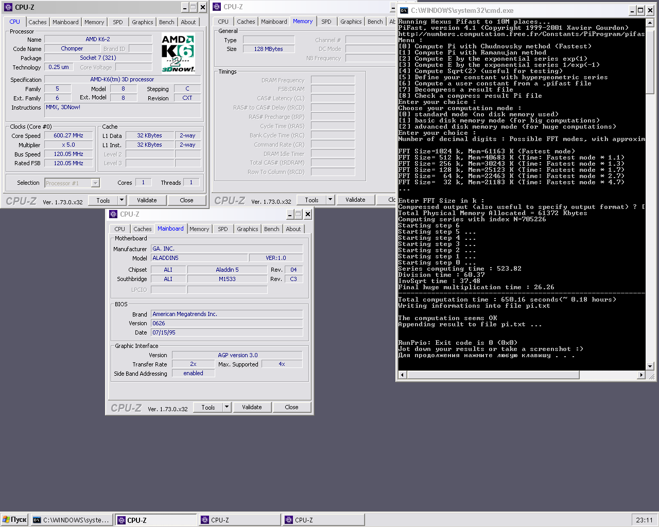Click Close button in the top-left CPU window
This screenshot has height=527, width=659.
tap(186, 200)
